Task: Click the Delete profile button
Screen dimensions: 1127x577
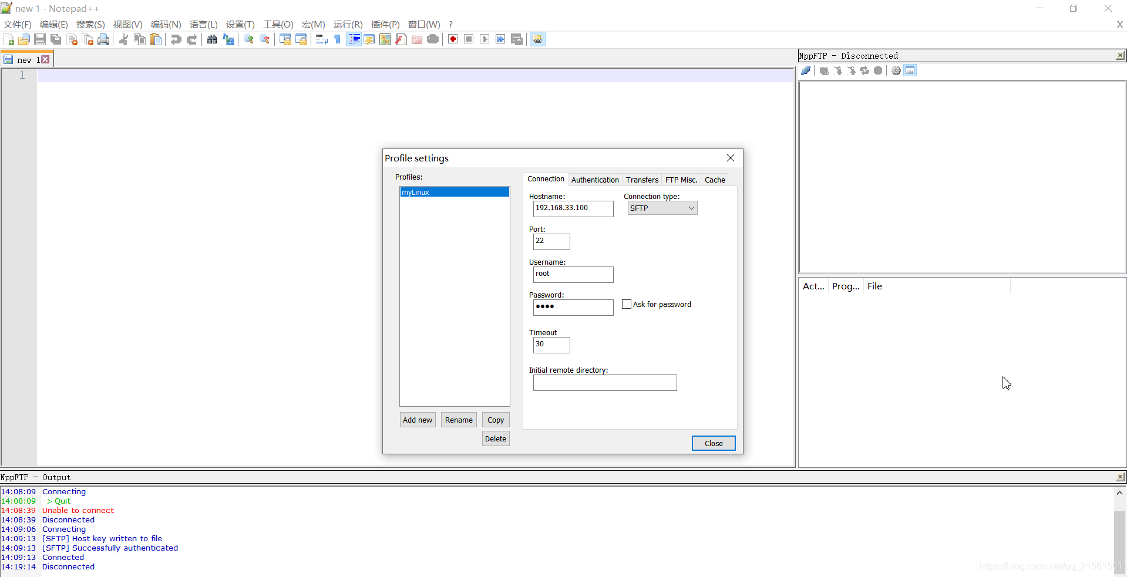Action: (x=496, y=438)
